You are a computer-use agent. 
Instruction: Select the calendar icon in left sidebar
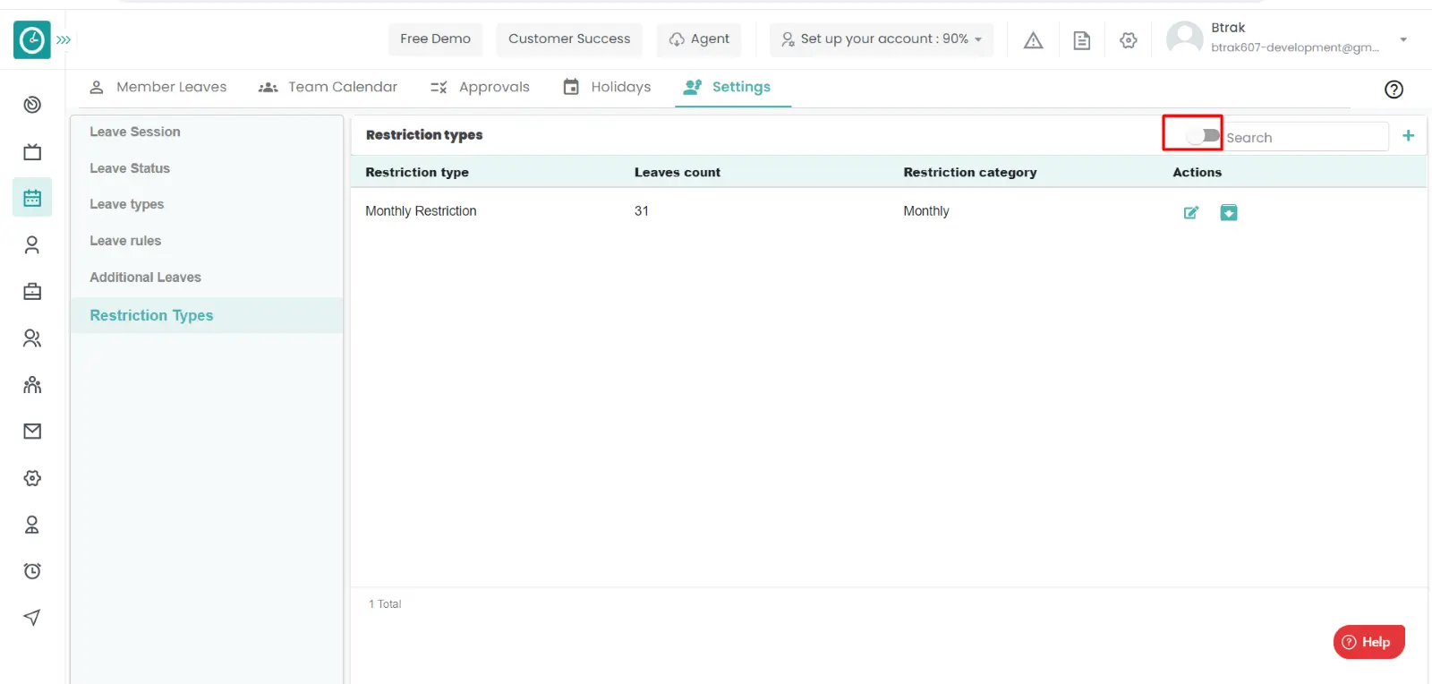(x=32, y=198)
